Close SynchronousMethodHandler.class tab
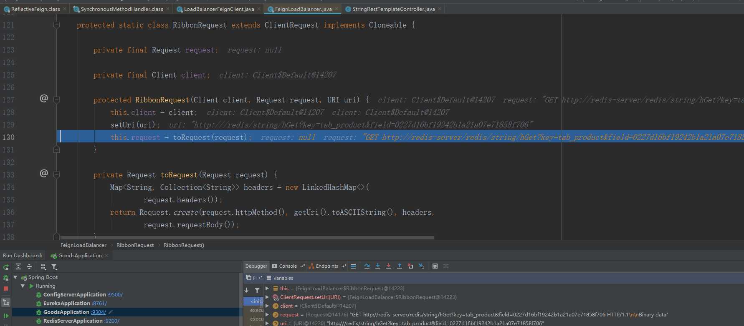 tap(168, 9)
